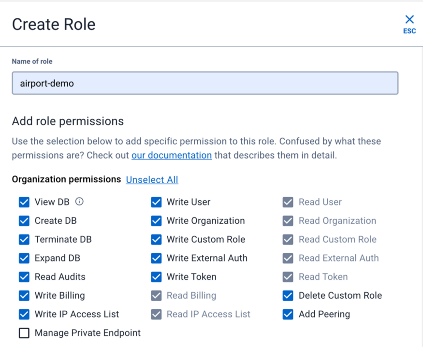Uncheck the Write External Auth checkbox
423x347 pixels.
(x=156, y=258)
